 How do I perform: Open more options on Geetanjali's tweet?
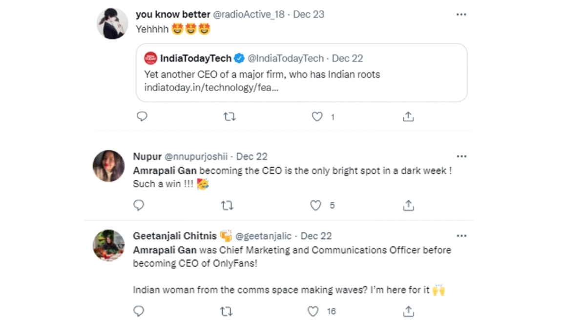(461, 236)
